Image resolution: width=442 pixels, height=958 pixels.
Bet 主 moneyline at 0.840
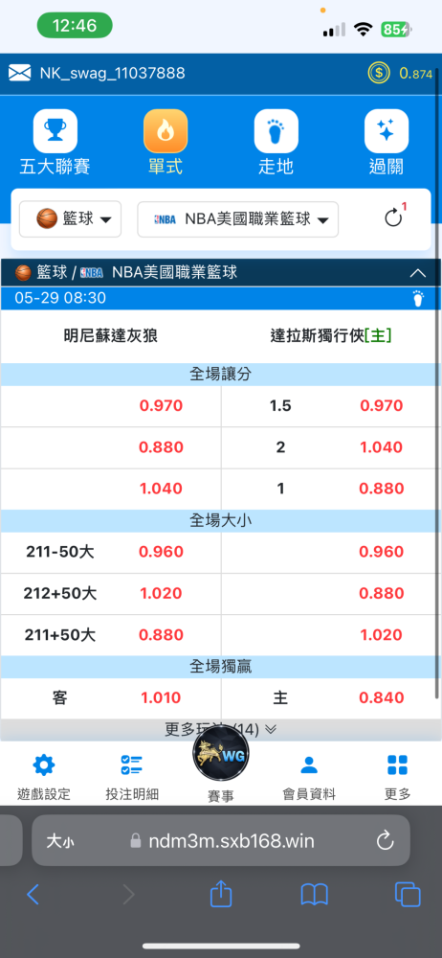[382, 697]
